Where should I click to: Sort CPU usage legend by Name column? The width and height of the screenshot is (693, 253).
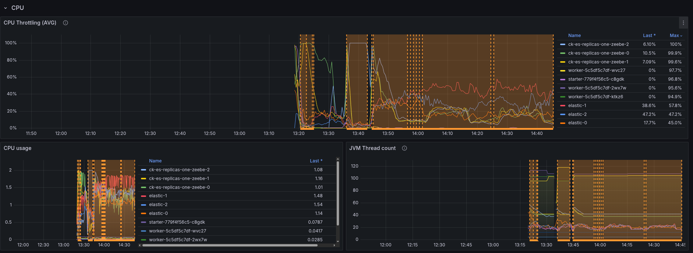click(x=155, y=161)
